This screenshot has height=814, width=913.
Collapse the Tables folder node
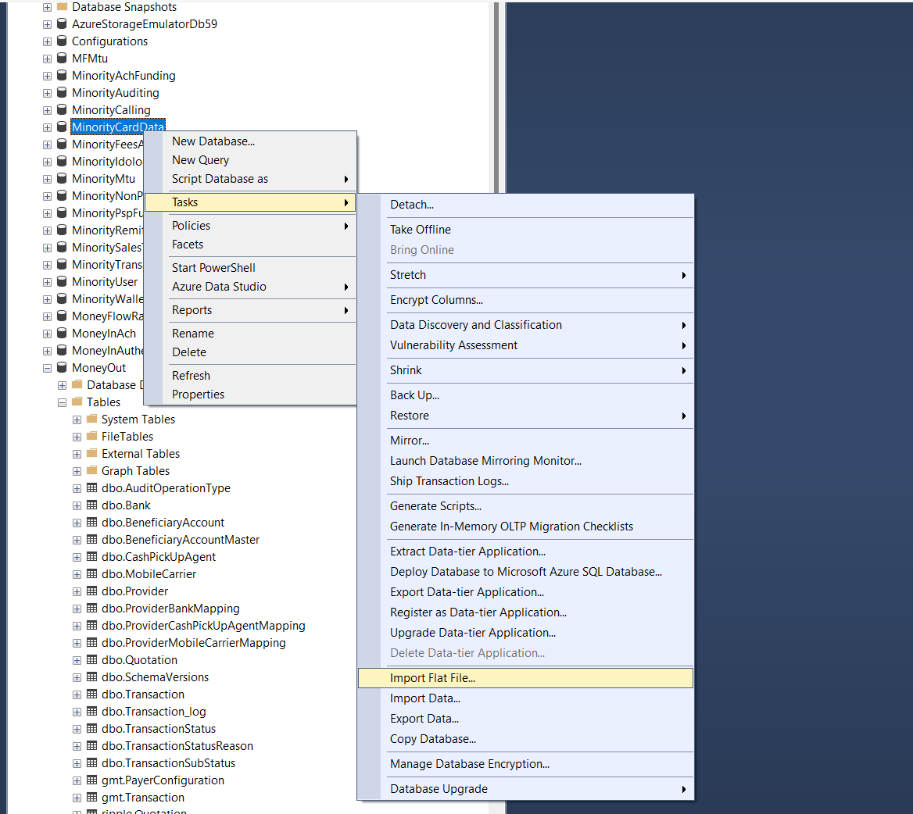tap(62, 402)
